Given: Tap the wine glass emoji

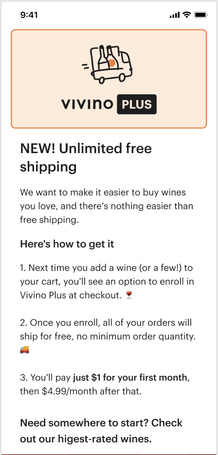Looking at the screenshot, I should click(129, 295).
